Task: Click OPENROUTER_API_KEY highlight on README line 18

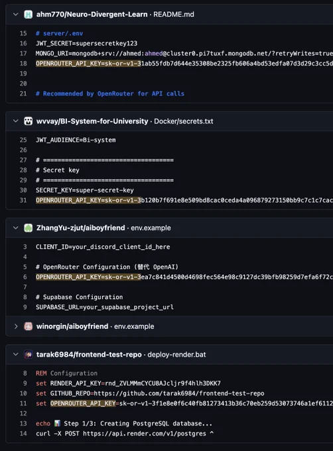Action: point(88,64)
